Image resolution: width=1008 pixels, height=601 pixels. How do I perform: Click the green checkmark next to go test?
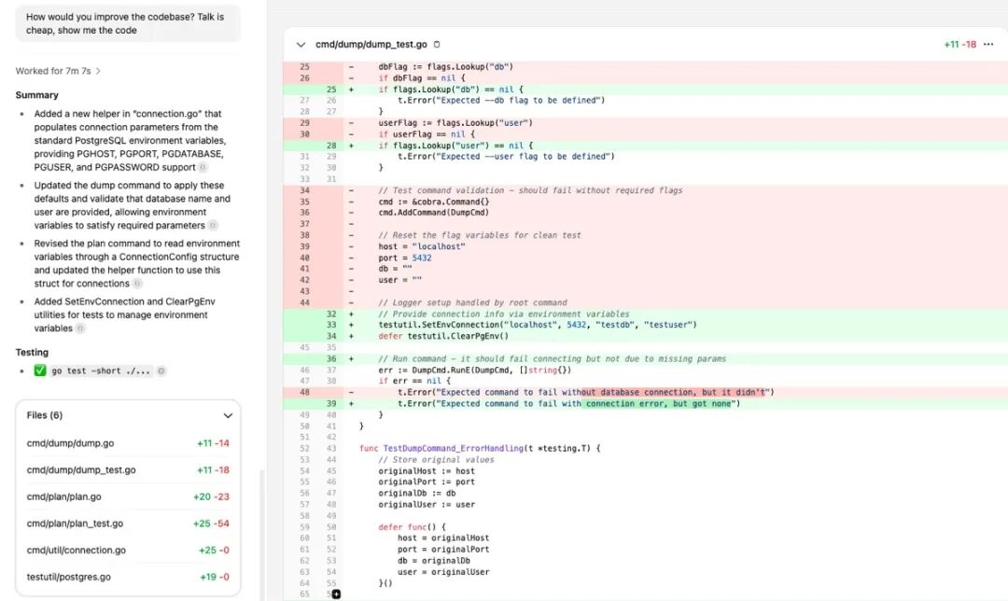coord(40,370)
